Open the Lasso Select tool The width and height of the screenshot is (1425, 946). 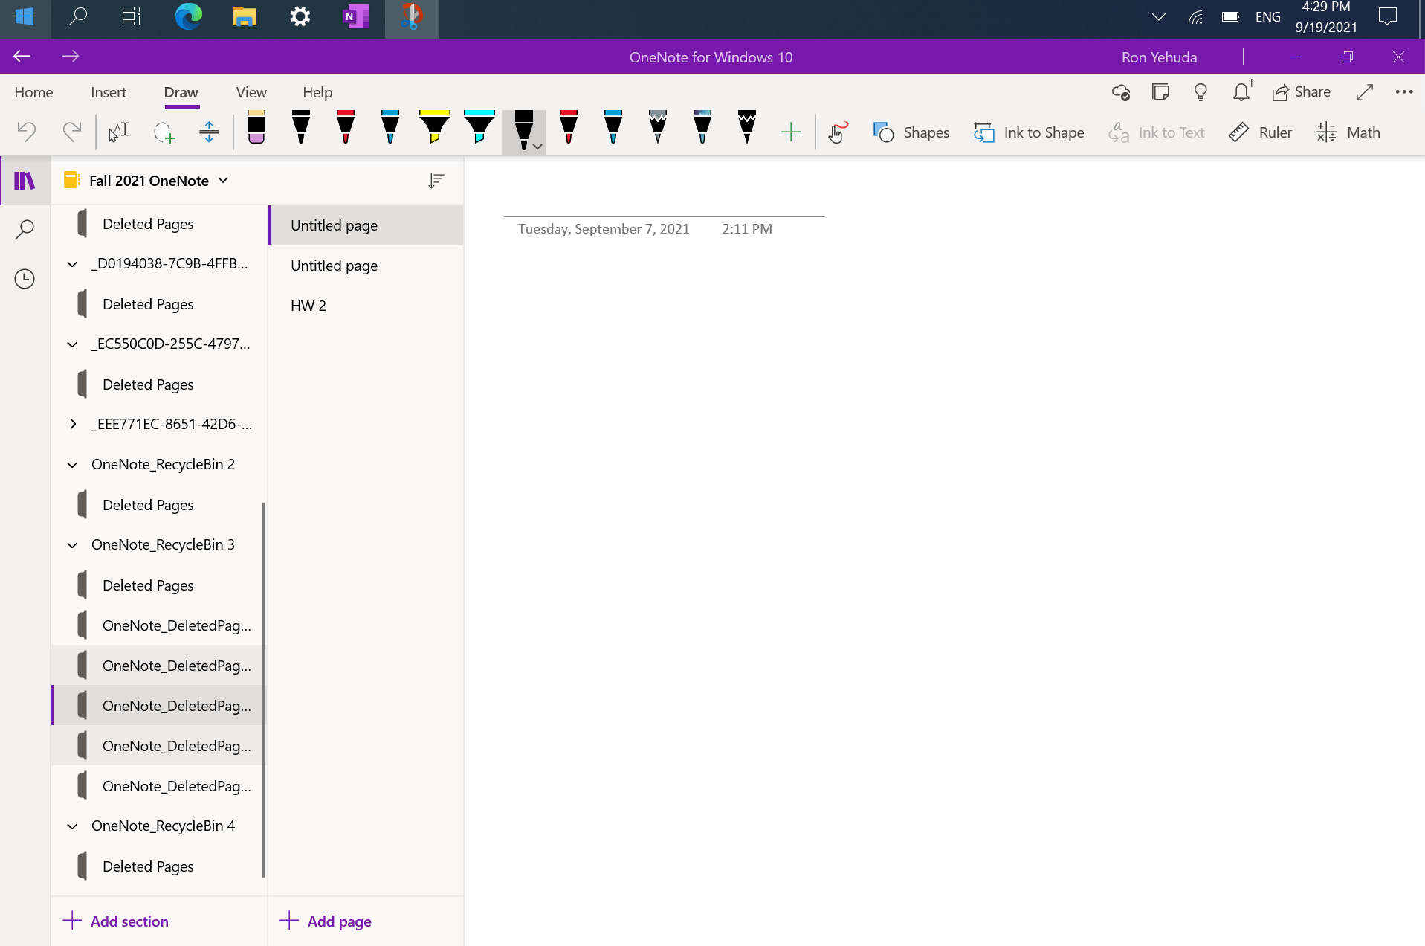[164, 132]
